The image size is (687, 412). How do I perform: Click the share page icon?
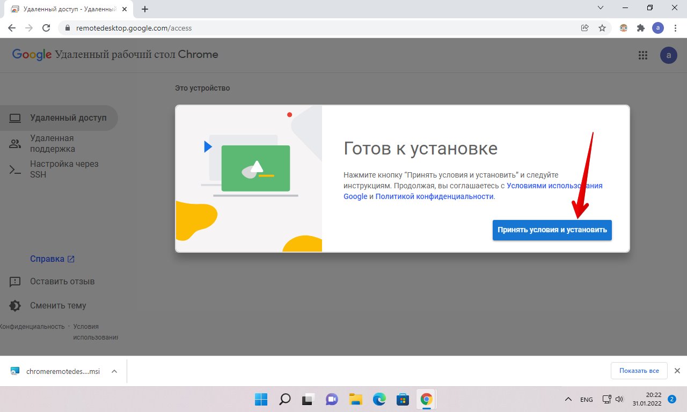[585, 28]
